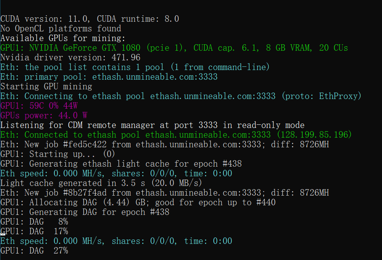Click the Nvidia driver version 471.96 text

point(70,58)
